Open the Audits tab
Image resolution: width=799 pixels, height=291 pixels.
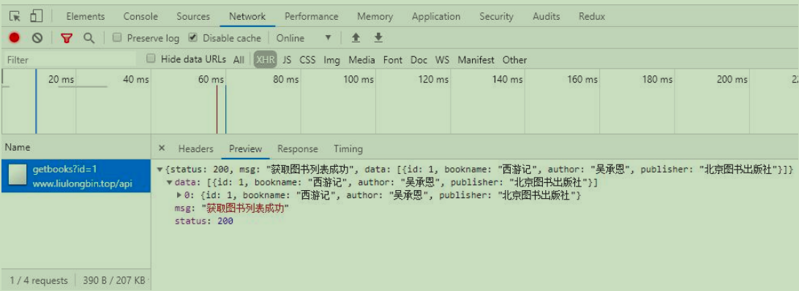(547, 16)
